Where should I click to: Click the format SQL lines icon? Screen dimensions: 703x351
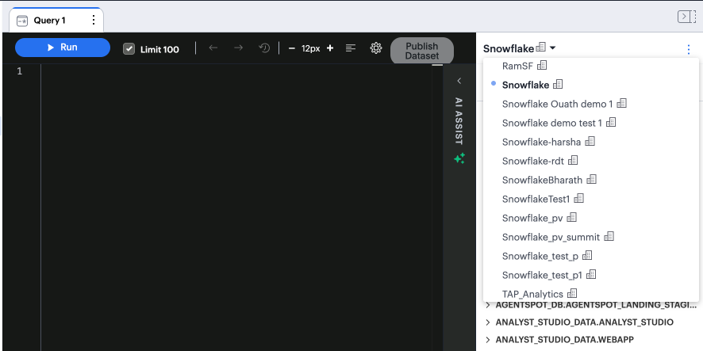(x=351, y=48)
